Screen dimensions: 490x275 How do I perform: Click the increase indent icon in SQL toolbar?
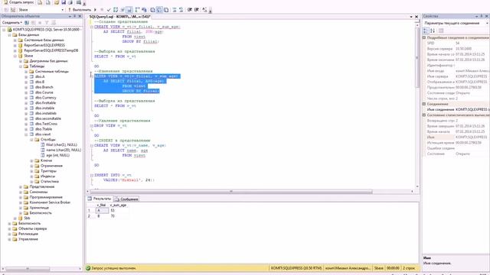[x=197, y=10]
